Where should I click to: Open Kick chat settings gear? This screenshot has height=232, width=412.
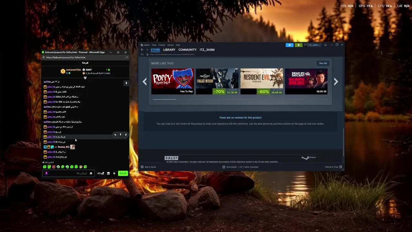114,173
